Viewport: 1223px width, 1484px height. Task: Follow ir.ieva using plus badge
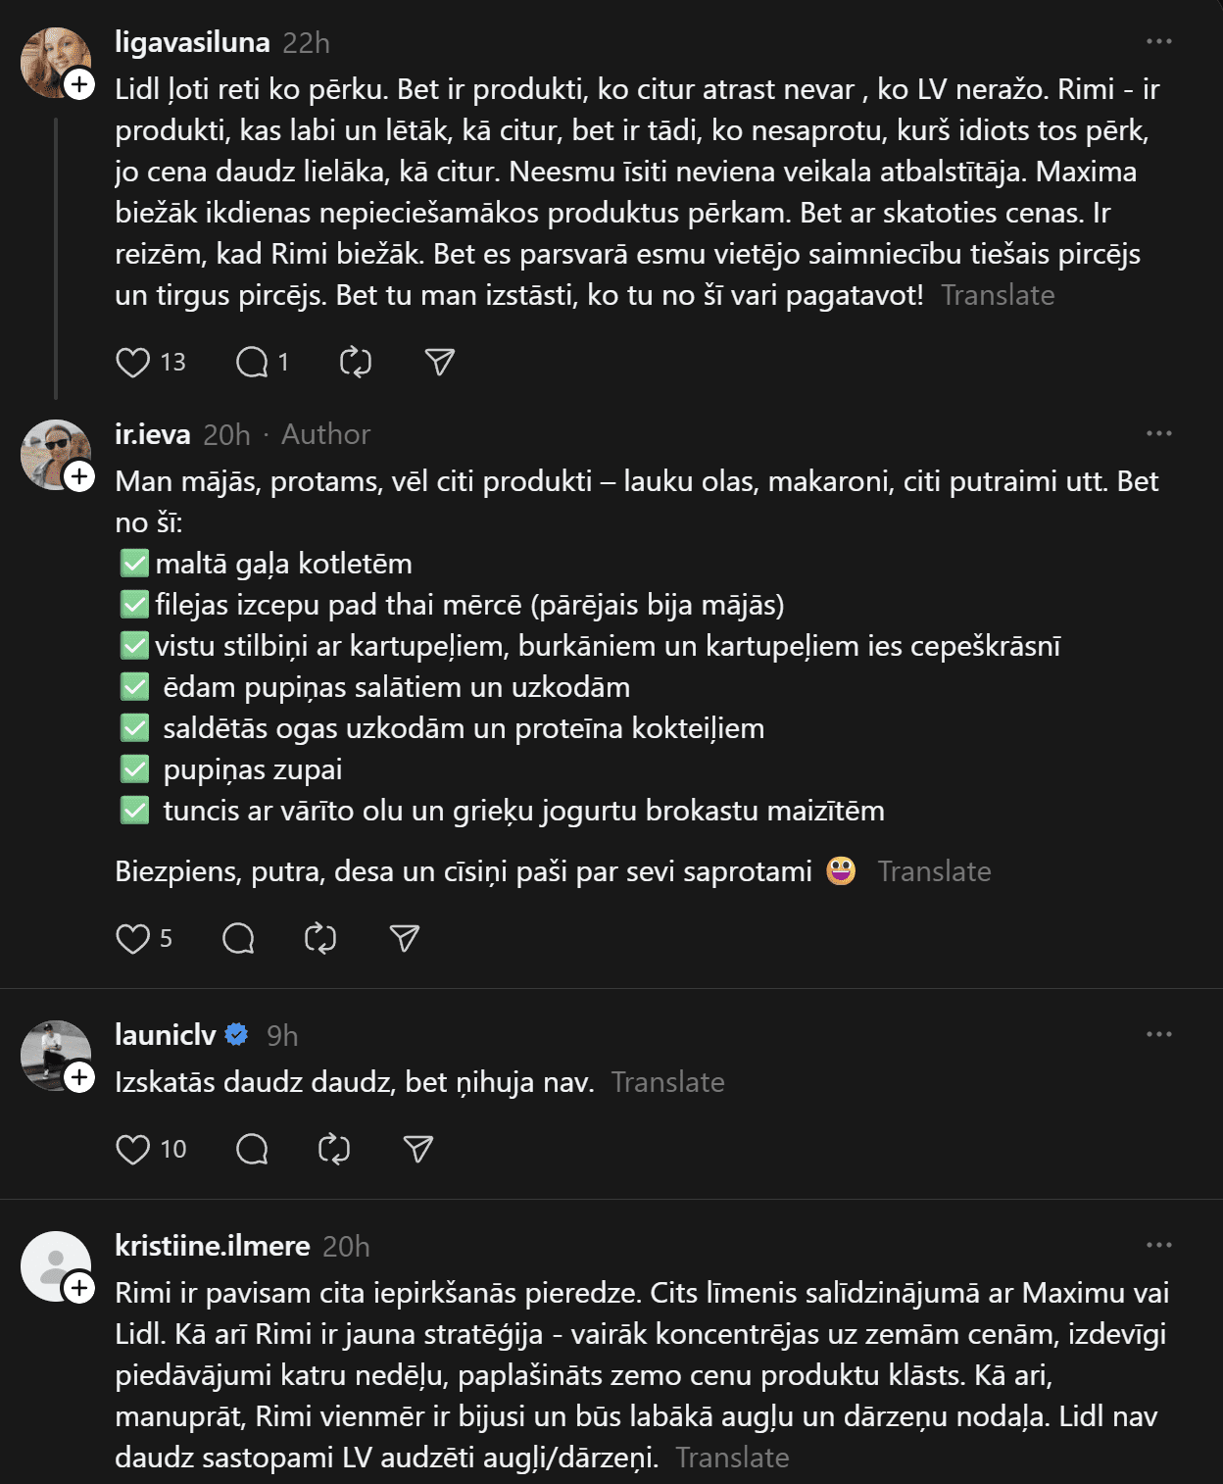[x=79, y=477]
